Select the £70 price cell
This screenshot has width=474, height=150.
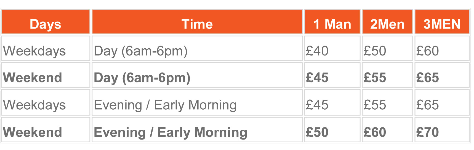tap(442, 130)
